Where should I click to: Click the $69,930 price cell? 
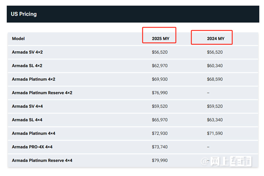pos(160,79)
